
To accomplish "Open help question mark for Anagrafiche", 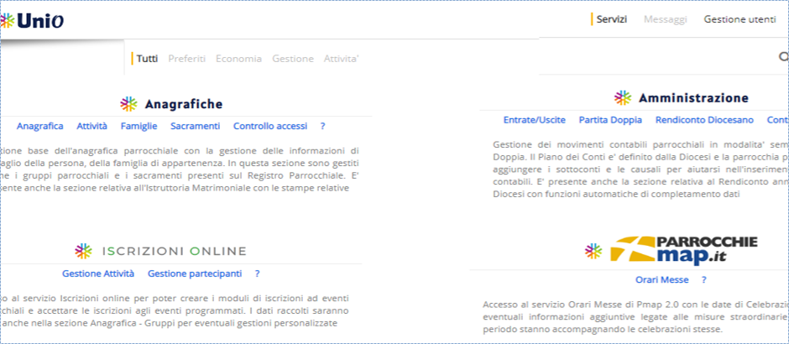I will [x=322, y=126].
